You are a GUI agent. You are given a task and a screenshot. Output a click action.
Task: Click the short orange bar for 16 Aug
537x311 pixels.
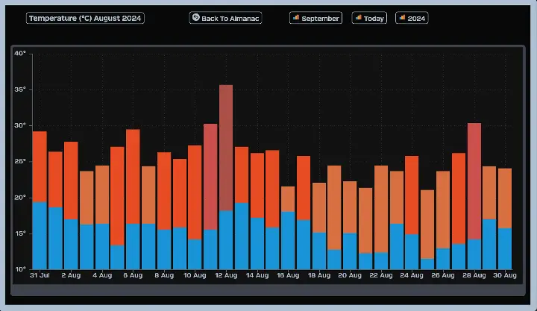coord(288,198)
